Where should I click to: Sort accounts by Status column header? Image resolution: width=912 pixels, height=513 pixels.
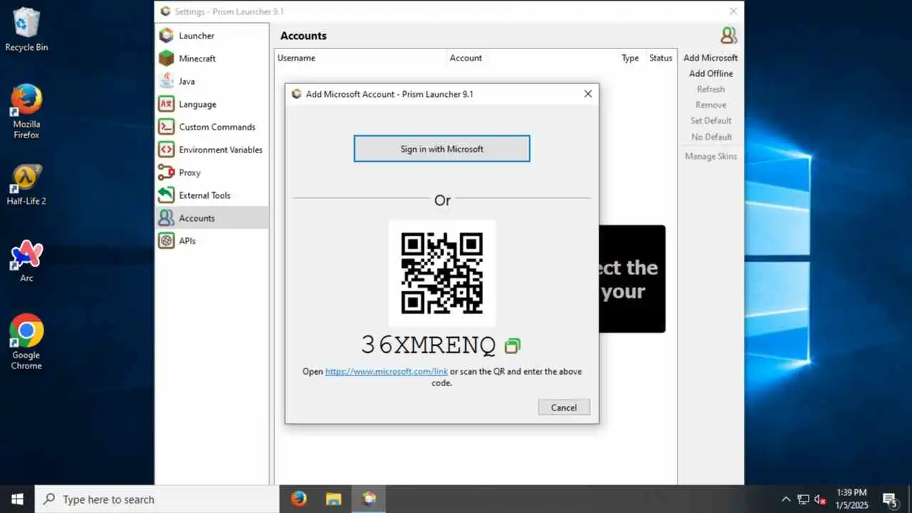pos(660,58)
